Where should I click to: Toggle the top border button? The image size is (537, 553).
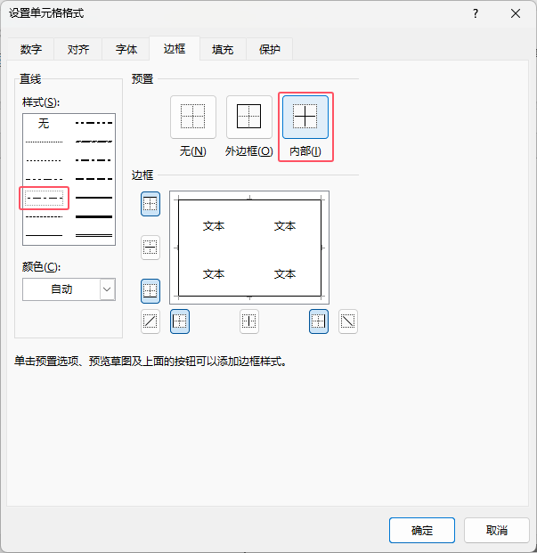151,204
